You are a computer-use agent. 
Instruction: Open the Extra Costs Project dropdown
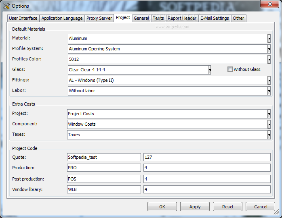coord(269,114)
